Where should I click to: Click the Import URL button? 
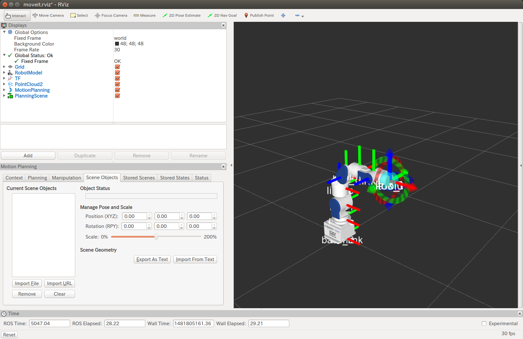point(59,283)
